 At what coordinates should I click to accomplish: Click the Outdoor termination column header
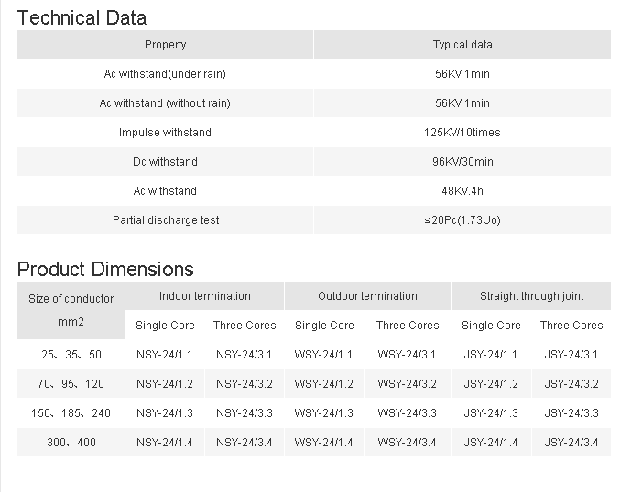pyautogui.click(x=367, y=296)
